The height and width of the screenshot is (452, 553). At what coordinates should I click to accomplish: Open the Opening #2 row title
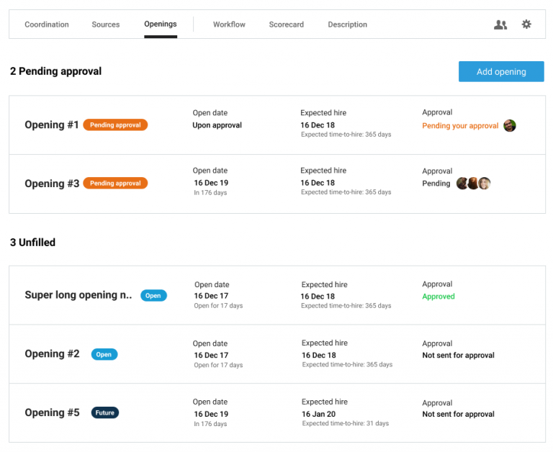[x=52, y=353]
